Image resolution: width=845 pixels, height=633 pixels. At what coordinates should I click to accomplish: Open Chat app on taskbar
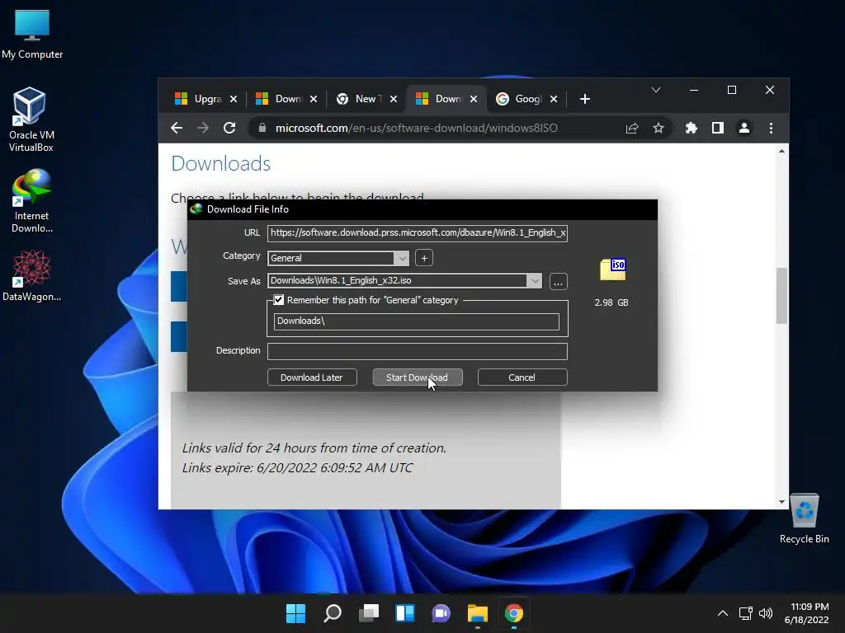click(441, 613)
